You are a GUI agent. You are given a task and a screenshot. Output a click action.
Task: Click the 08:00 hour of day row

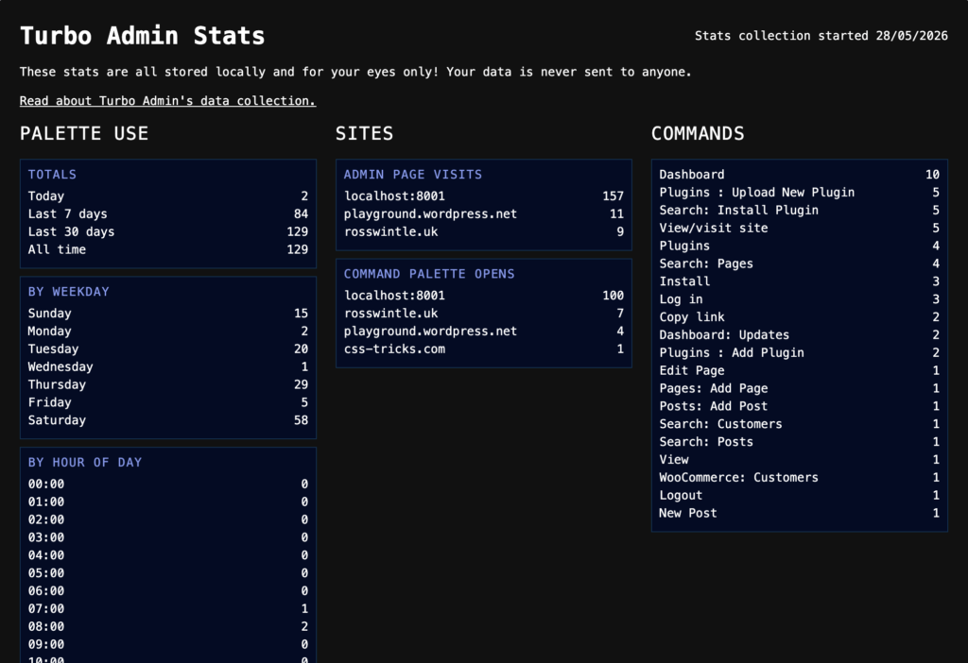click(168, 626)
